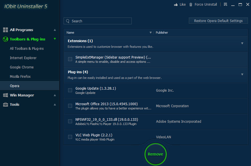Click the Microsoft Office 2013 (15.0.4545.1000) entry
Image resolution: width=251 pixels, height=166 pixels.
point(107,104)
